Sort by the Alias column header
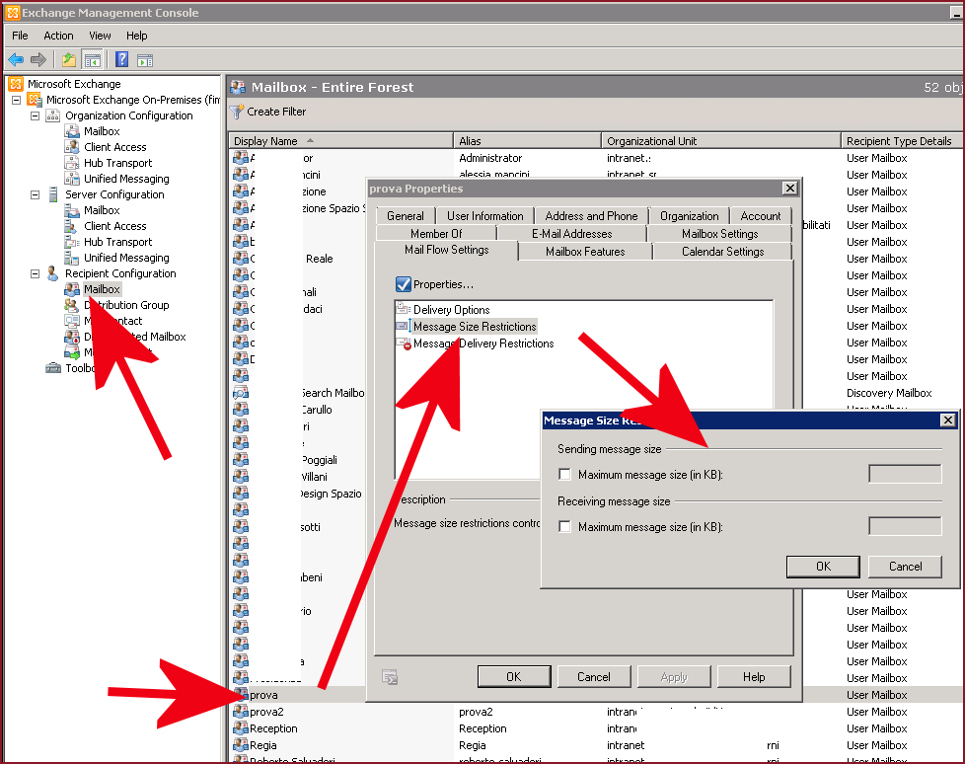This screenshot has height=764, width=965. 528,141
